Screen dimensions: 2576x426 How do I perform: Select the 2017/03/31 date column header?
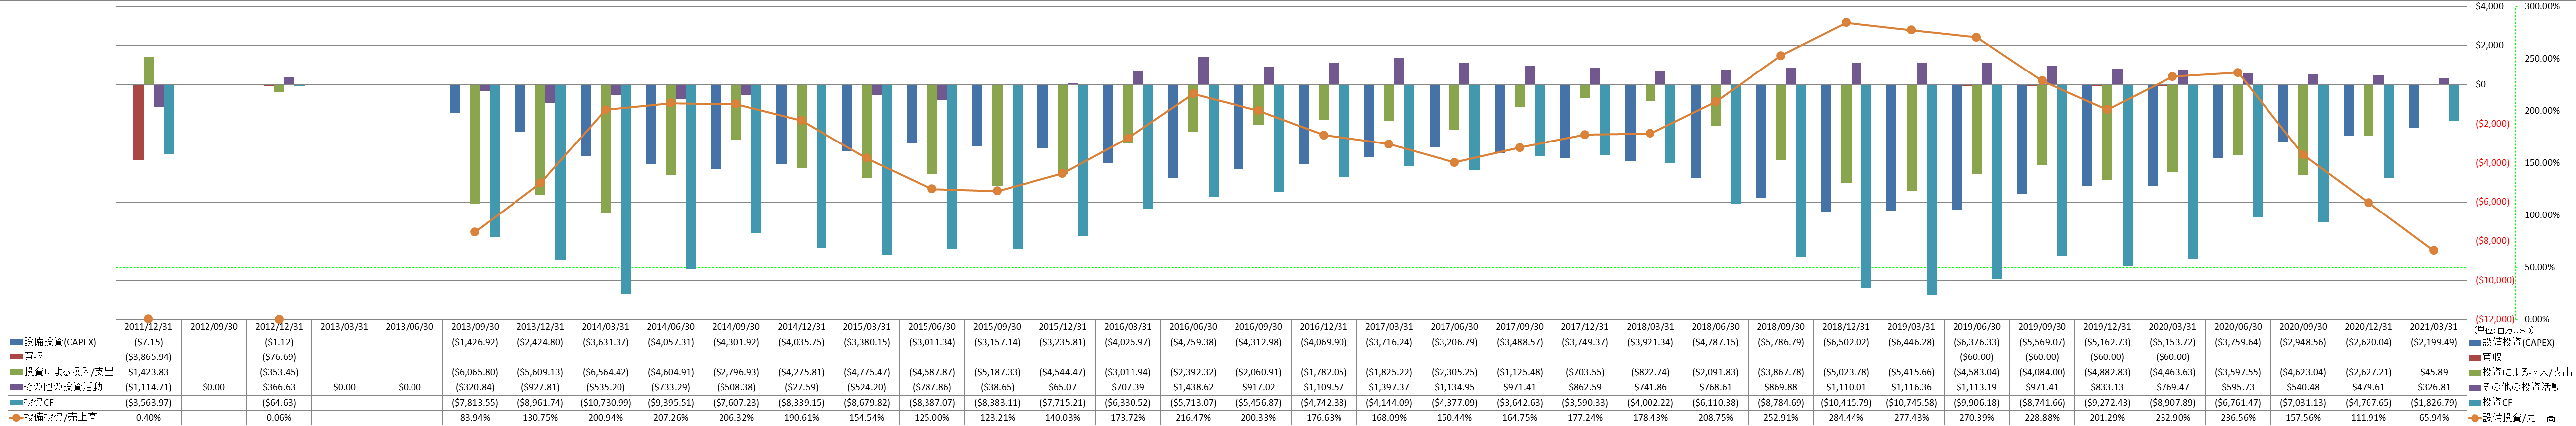(x=1389, y=326)
